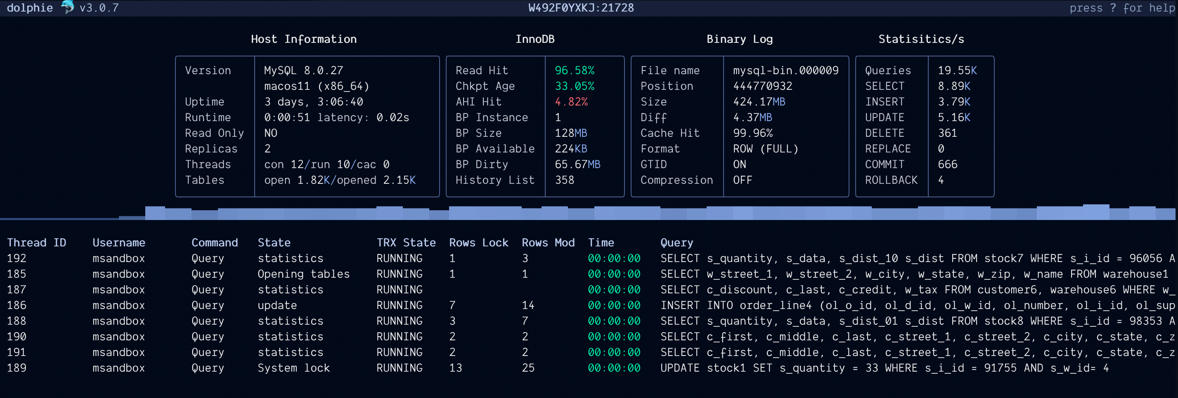Click the Statisitics/s panel heading
This screenshot has height=398, width=1178.
[x=921, y=39]
